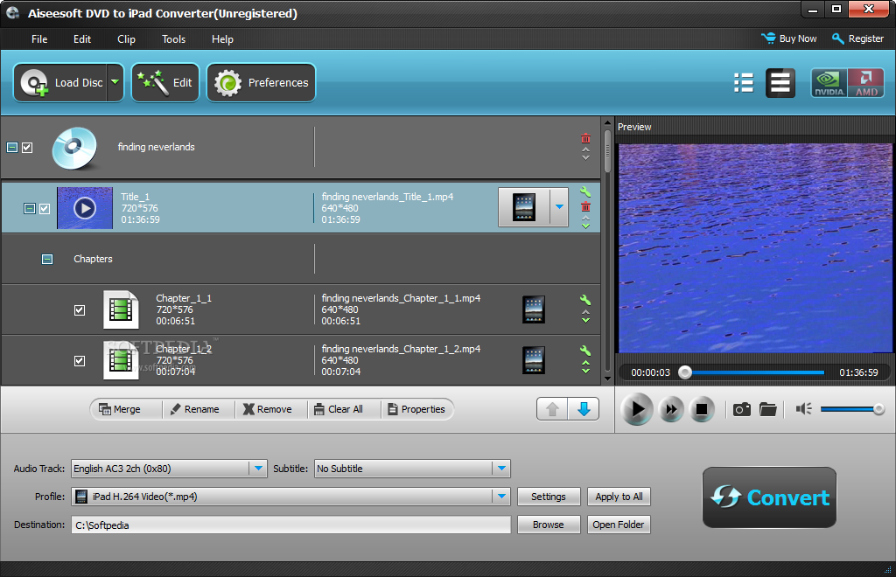The image size is (896, 577).
Task: Click the Remove button
Action: pos(268,409)
